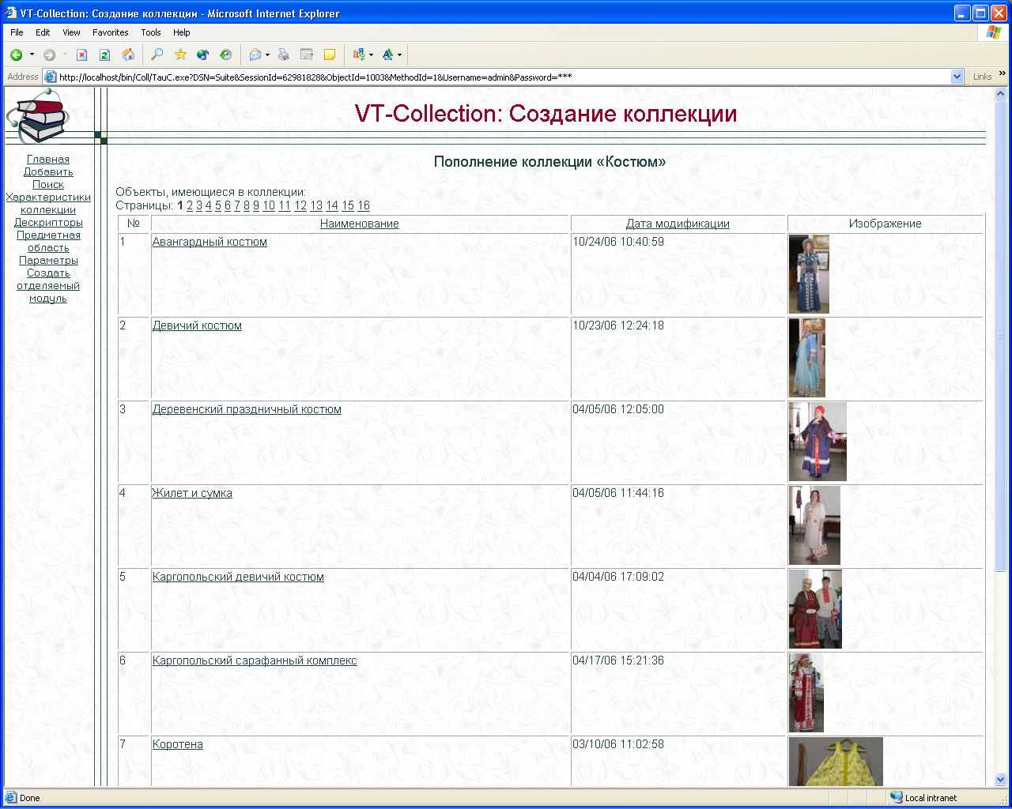Open the Характеристики коллекции sidebar link
This screenshot has width=1012, height=809.
[48, 203]
